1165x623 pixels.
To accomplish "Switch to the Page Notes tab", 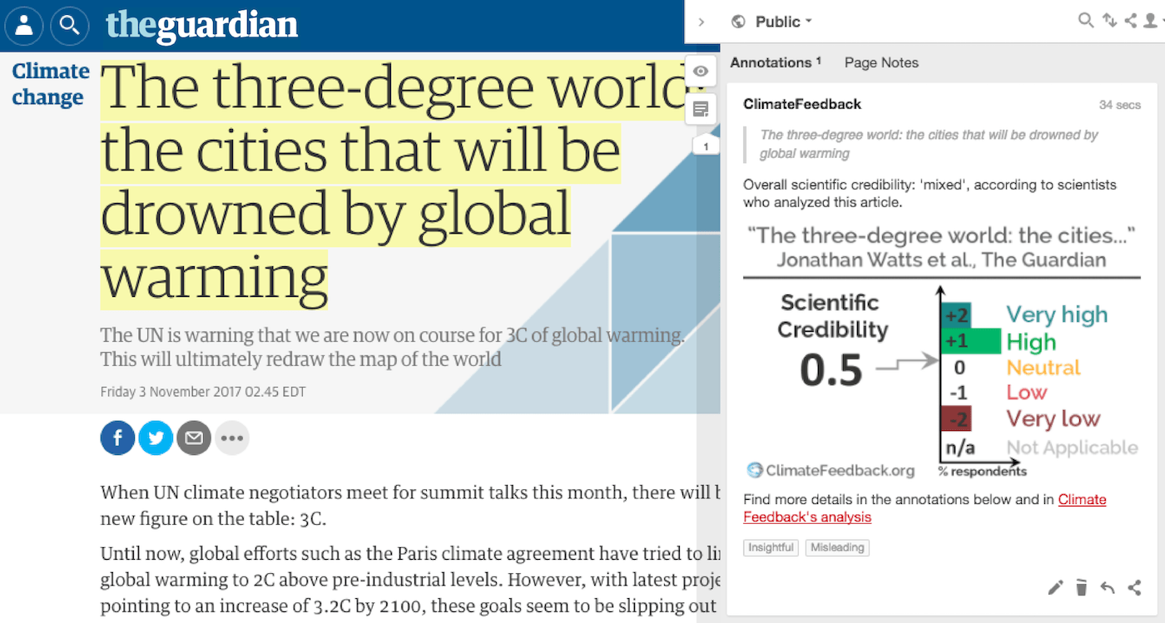I will (881, 62).
